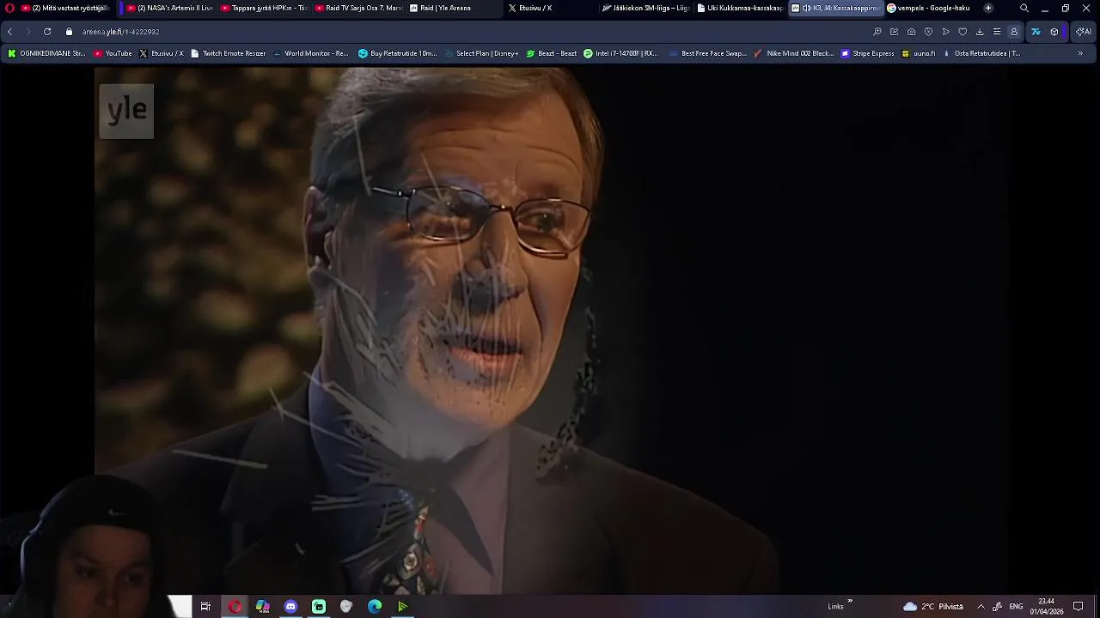Open Best Free Face Swap bookmark
This screenshot has width=1100, height=618.
707,53
